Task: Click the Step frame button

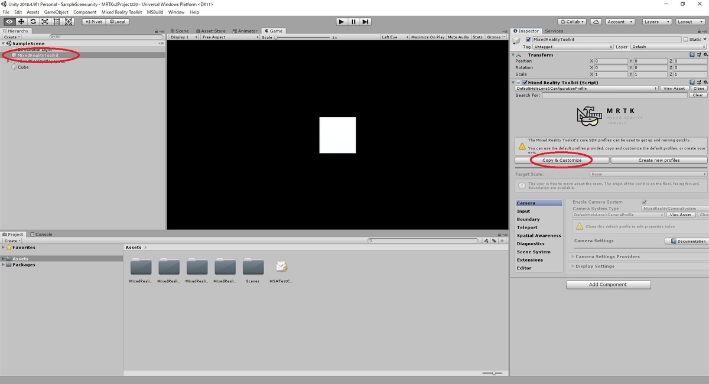Action: (x=366, y=22)
